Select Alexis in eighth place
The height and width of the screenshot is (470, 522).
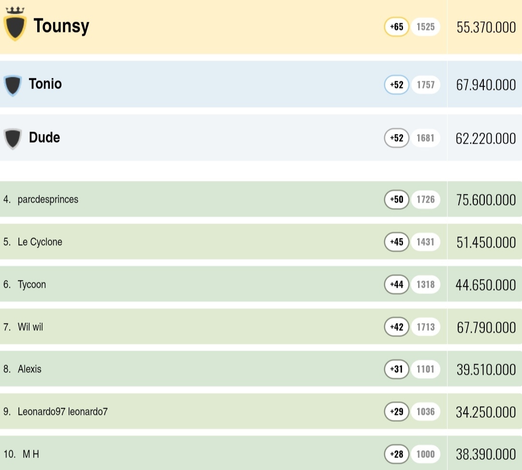coord(29,369)
